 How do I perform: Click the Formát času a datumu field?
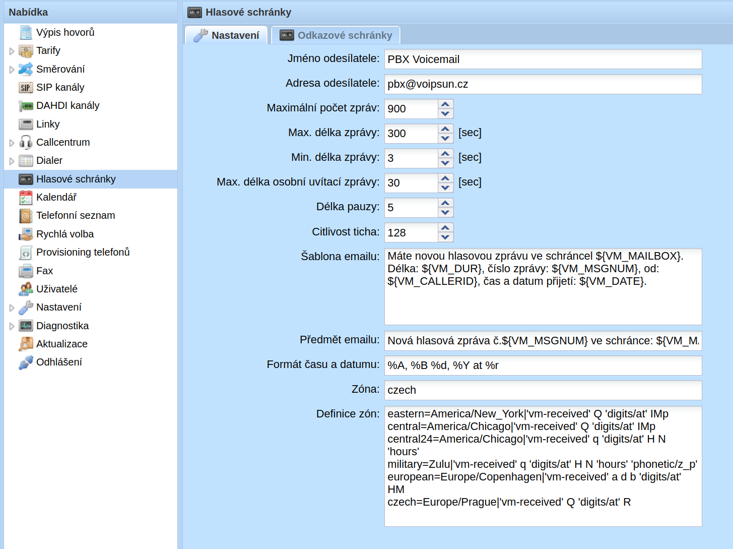[543, 365]
